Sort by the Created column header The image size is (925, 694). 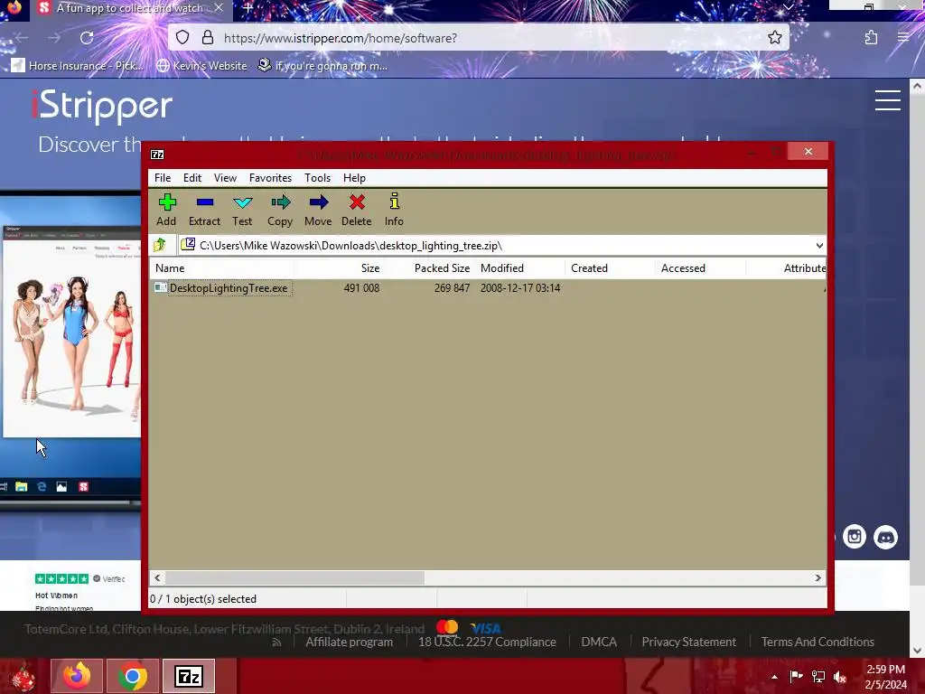click(610, 267)
